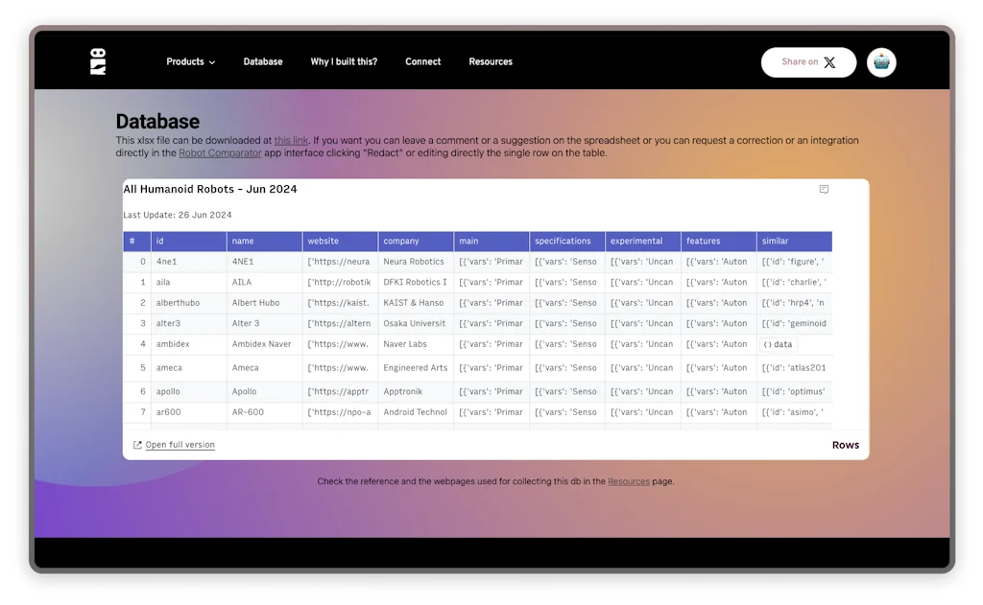Screen dimensions: 983x605
Task: Click the website cell "['https://apptr"
Action: 341,392
